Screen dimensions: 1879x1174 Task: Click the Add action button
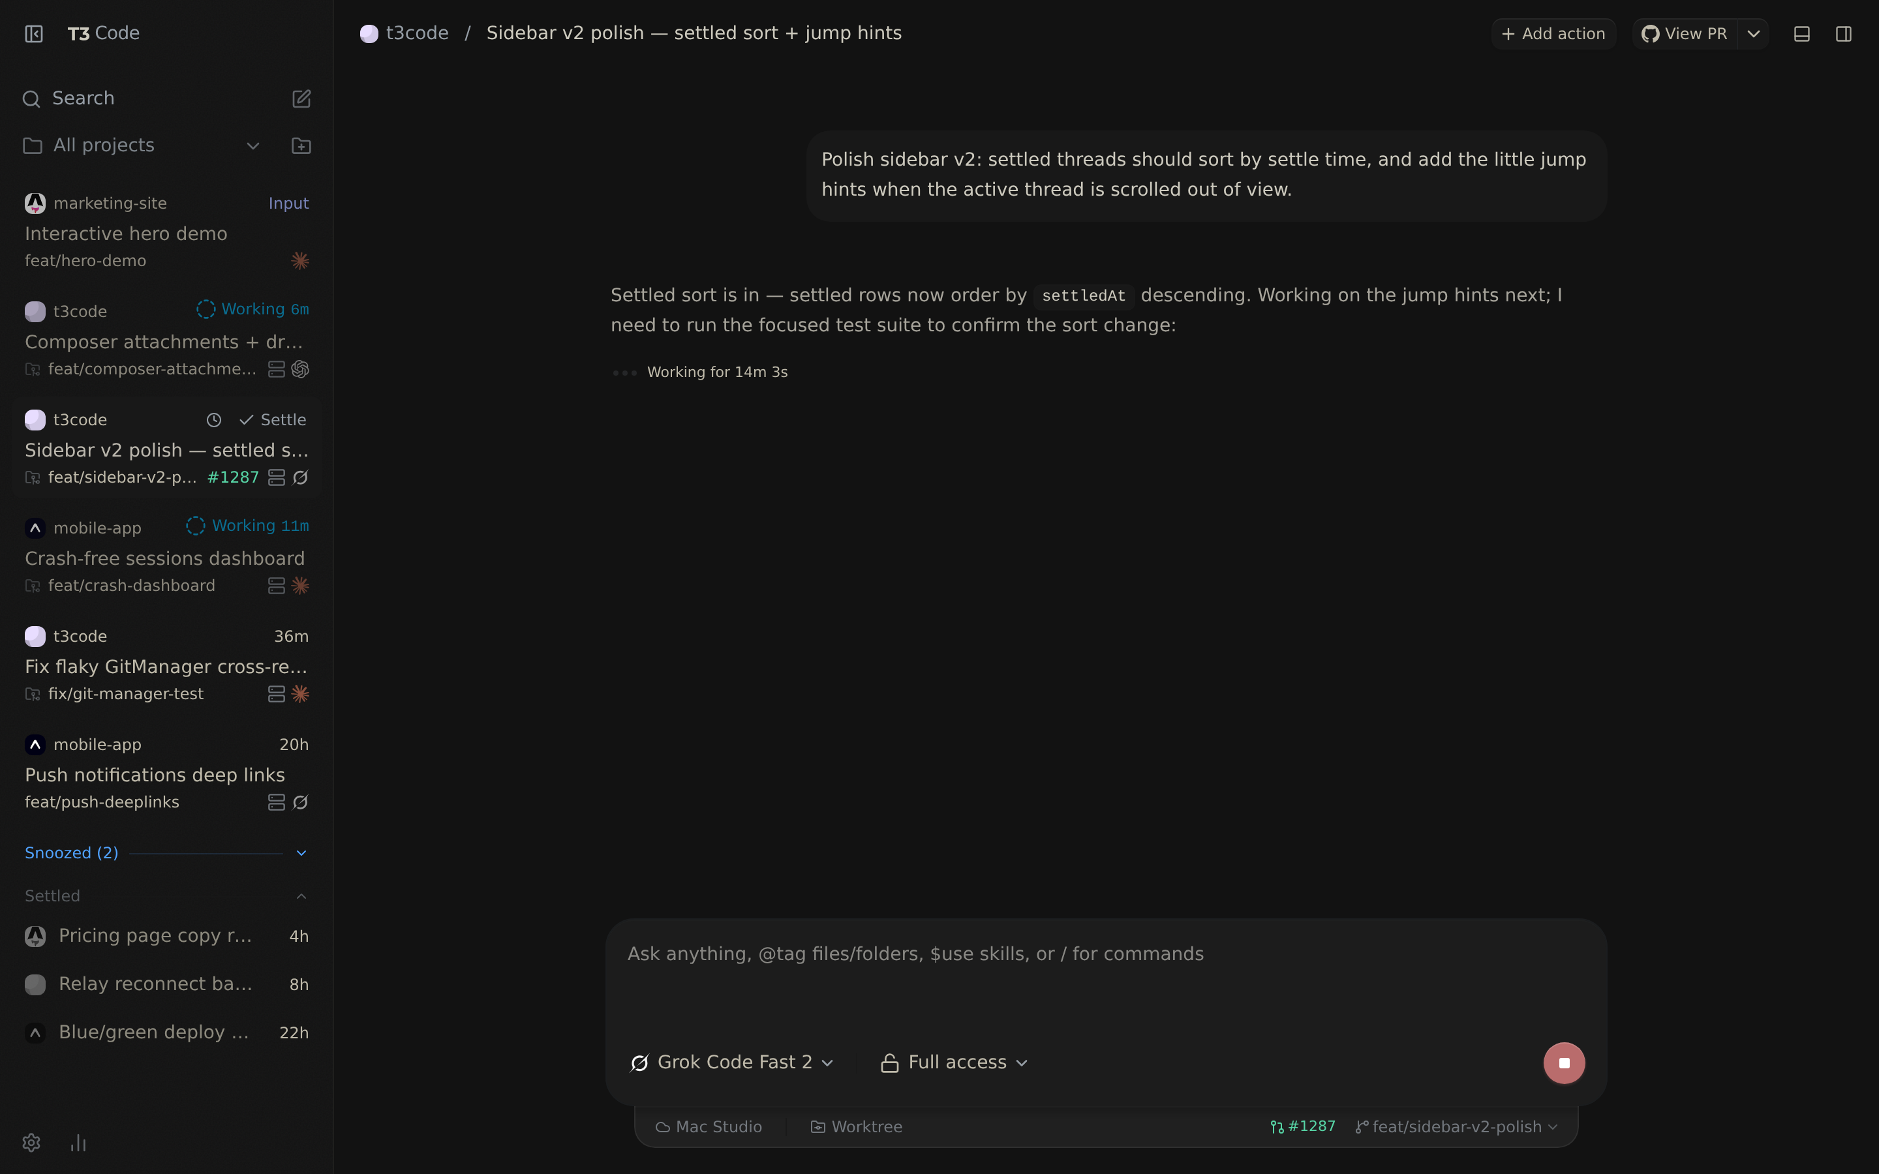click(x=1553, y=33)
